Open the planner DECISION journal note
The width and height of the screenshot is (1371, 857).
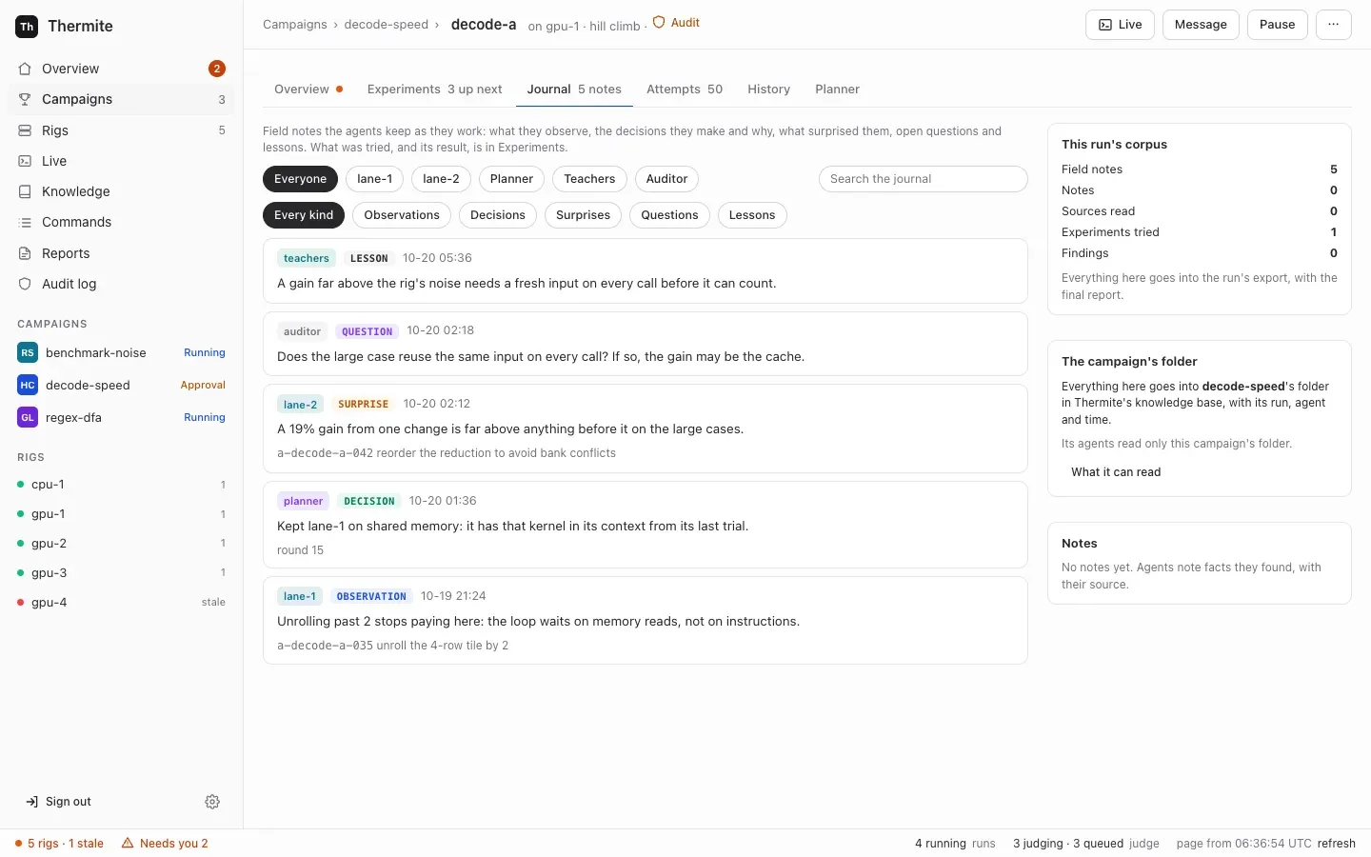click(x=646, y=526)
